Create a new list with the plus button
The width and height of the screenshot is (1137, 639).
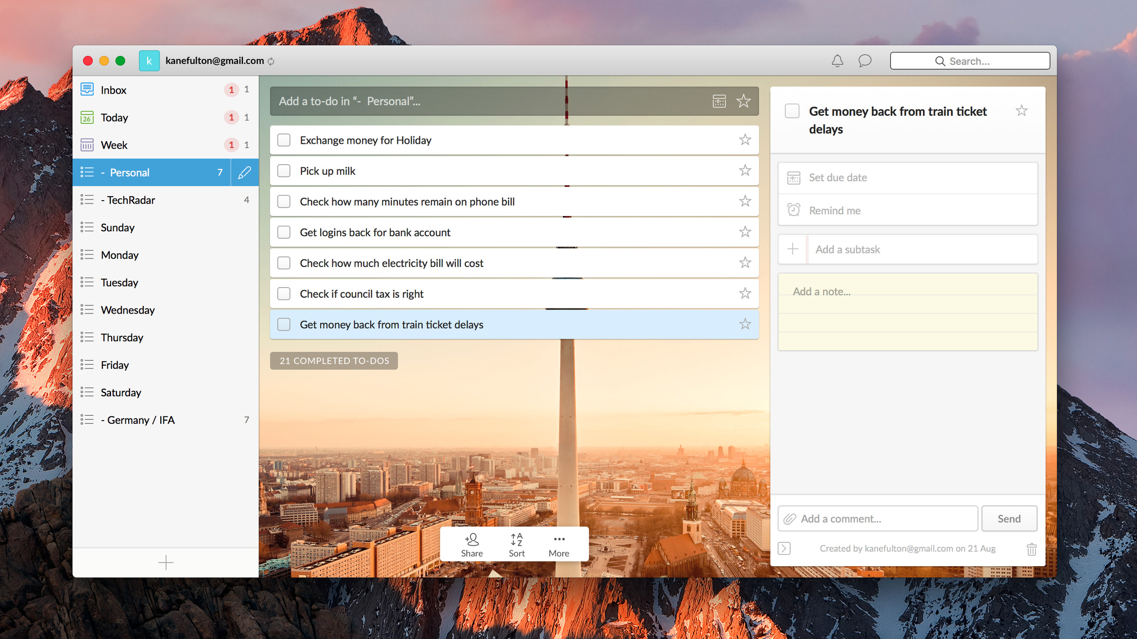tap(166, 563)
